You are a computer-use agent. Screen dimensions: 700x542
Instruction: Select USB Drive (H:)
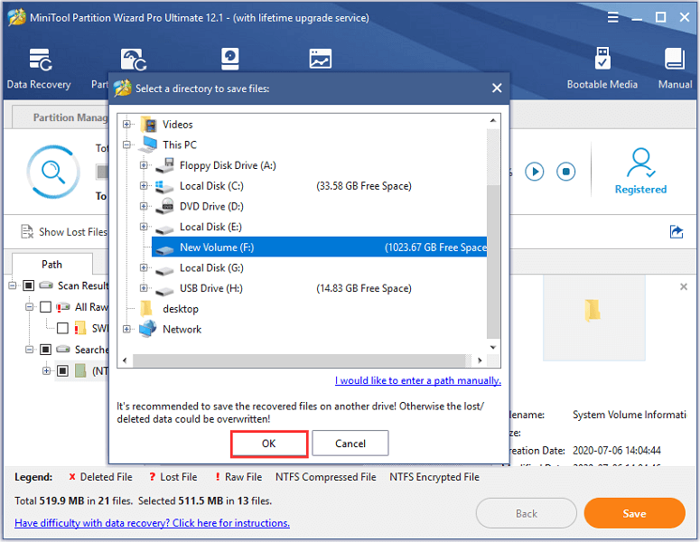[x=210, y=288]
